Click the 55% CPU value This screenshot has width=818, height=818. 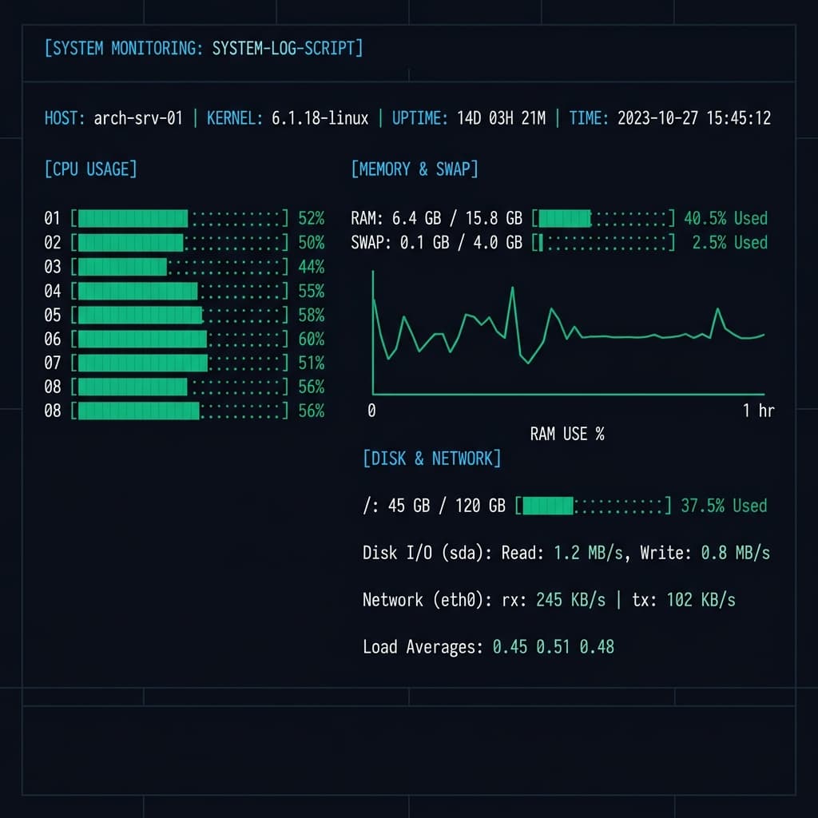(x=312, y=291)
